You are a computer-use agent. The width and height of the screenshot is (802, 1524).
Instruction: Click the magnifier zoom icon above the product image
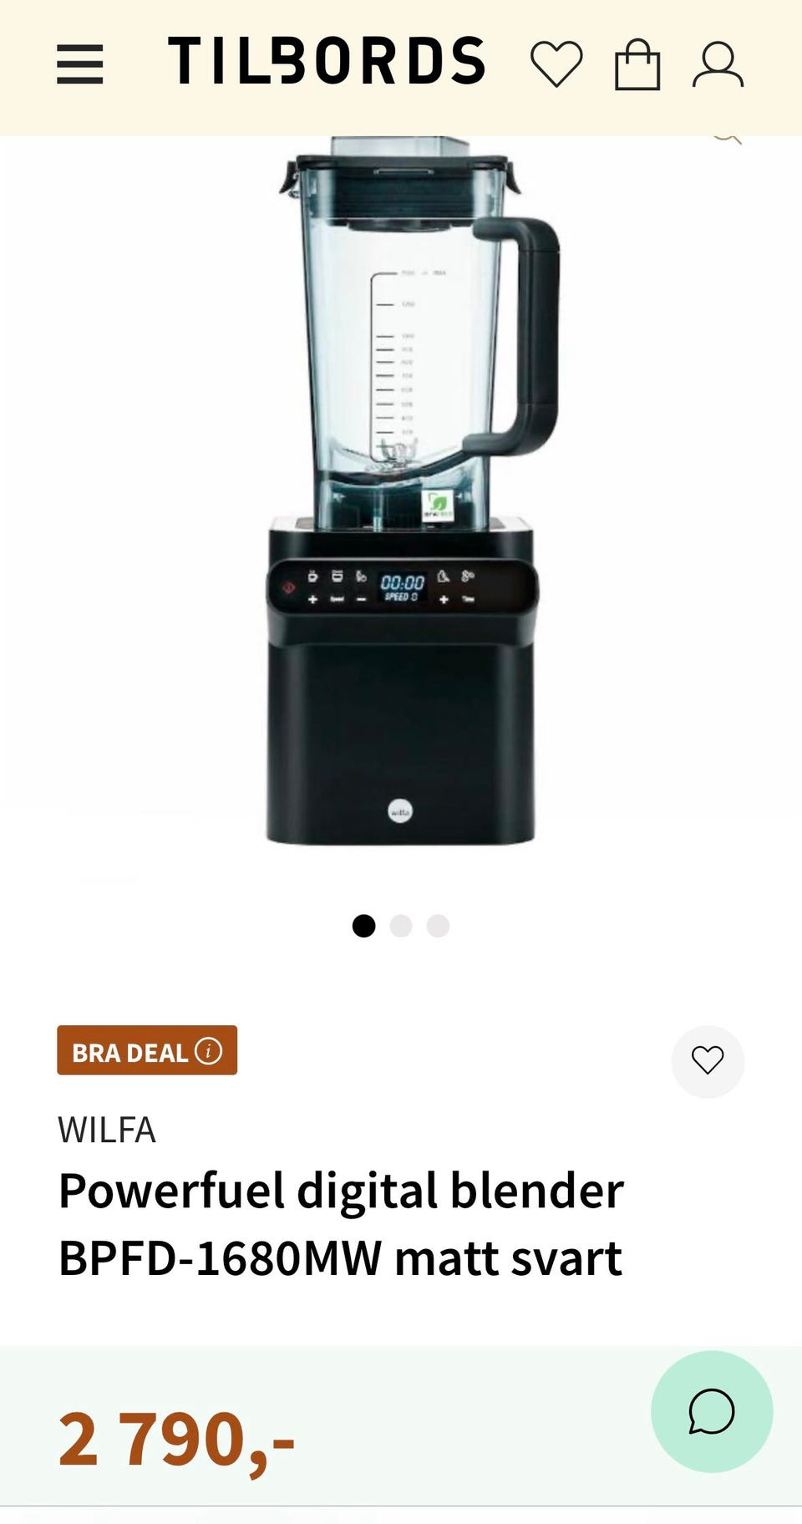pos(727,138)
